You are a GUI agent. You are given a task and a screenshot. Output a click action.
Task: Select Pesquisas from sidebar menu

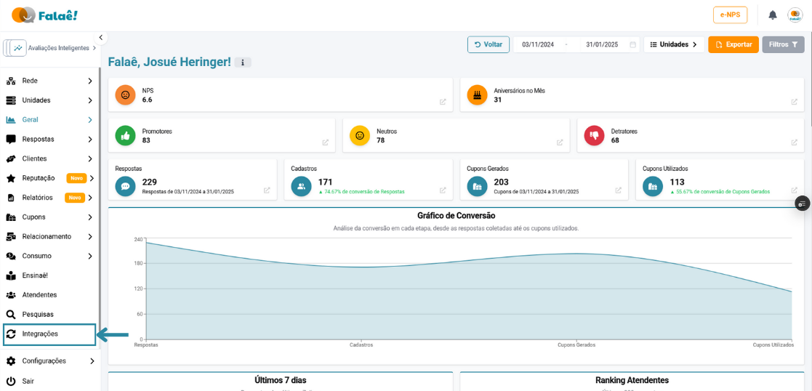(x=38, y=315)
